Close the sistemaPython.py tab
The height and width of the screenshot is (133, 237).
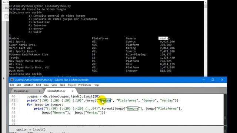tap(73, 91)
